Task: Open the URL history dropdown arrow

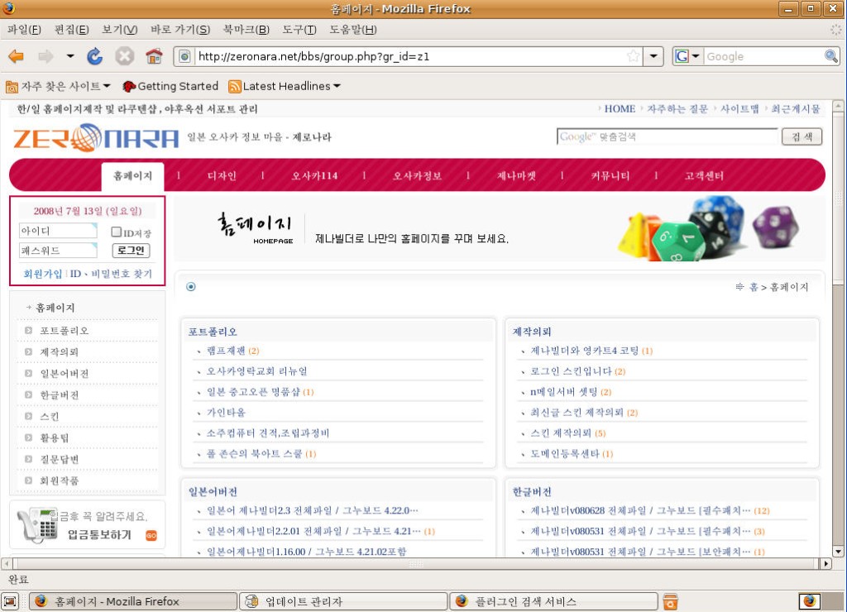Action: click(x=654, y=56)
